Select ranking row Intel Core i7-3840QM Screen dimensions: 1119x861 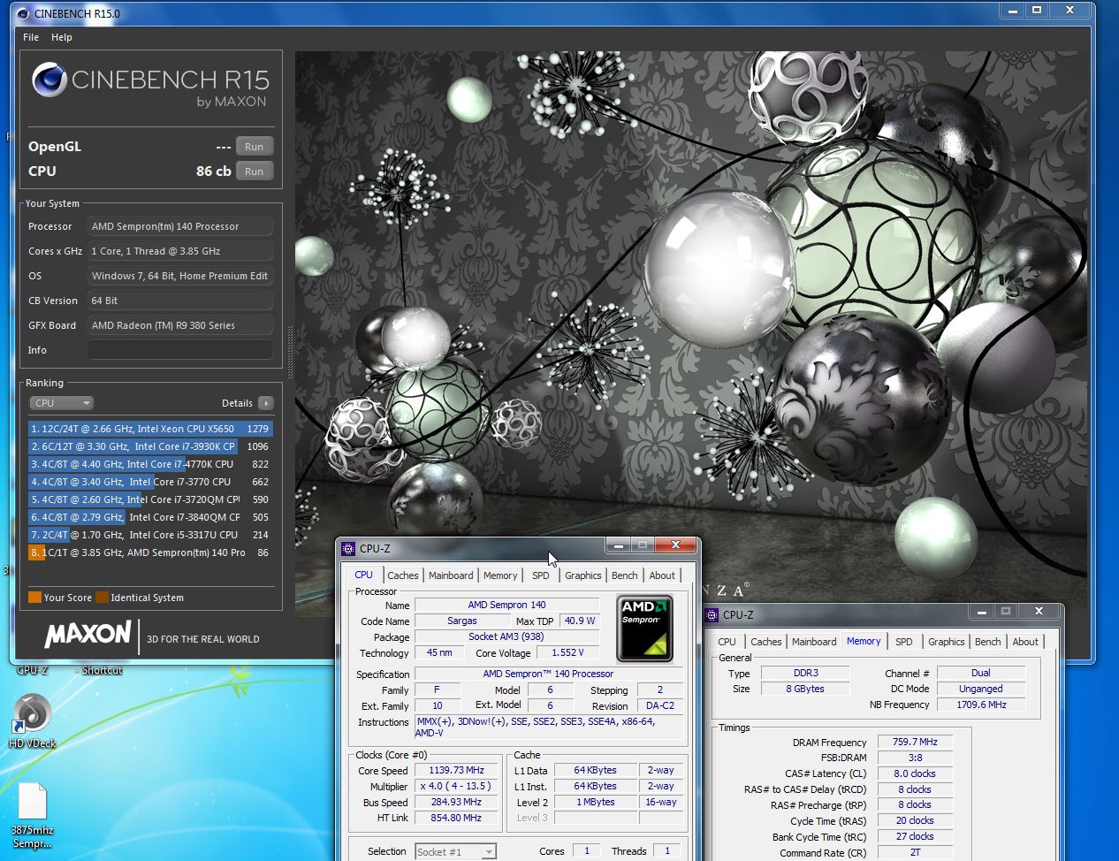(x=150, y=517)
